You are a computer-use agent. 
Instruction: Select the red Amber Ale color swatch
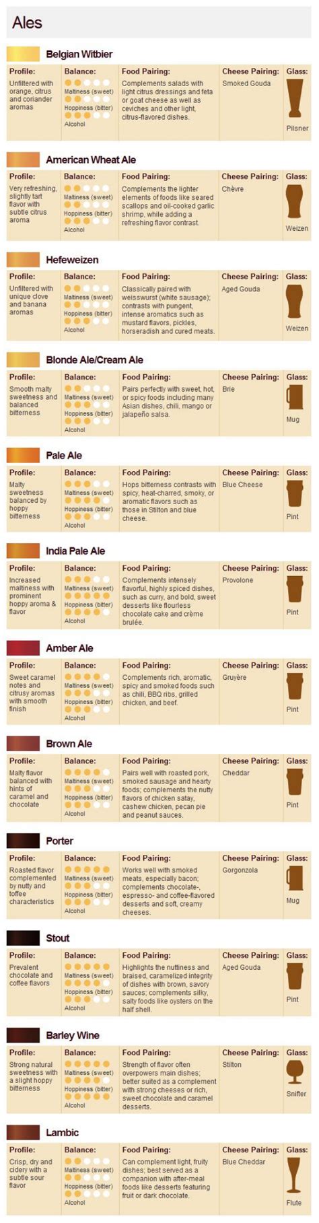[23, 648]
